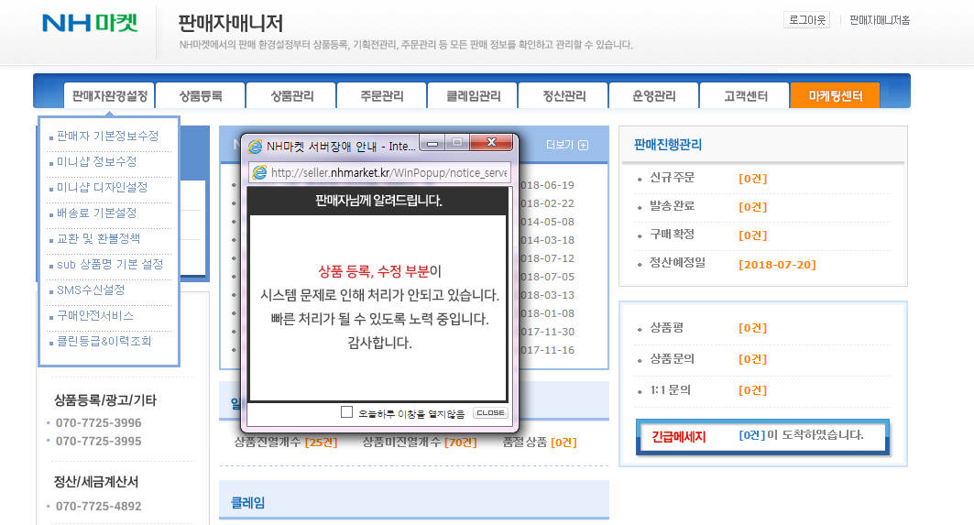Switch to the 상품등록 tab

201,95
